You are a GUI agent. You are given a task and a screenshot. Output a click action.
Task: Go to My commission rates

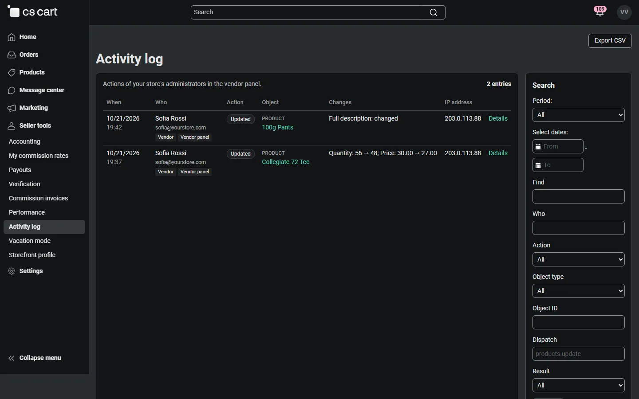(x=44, y=156)
